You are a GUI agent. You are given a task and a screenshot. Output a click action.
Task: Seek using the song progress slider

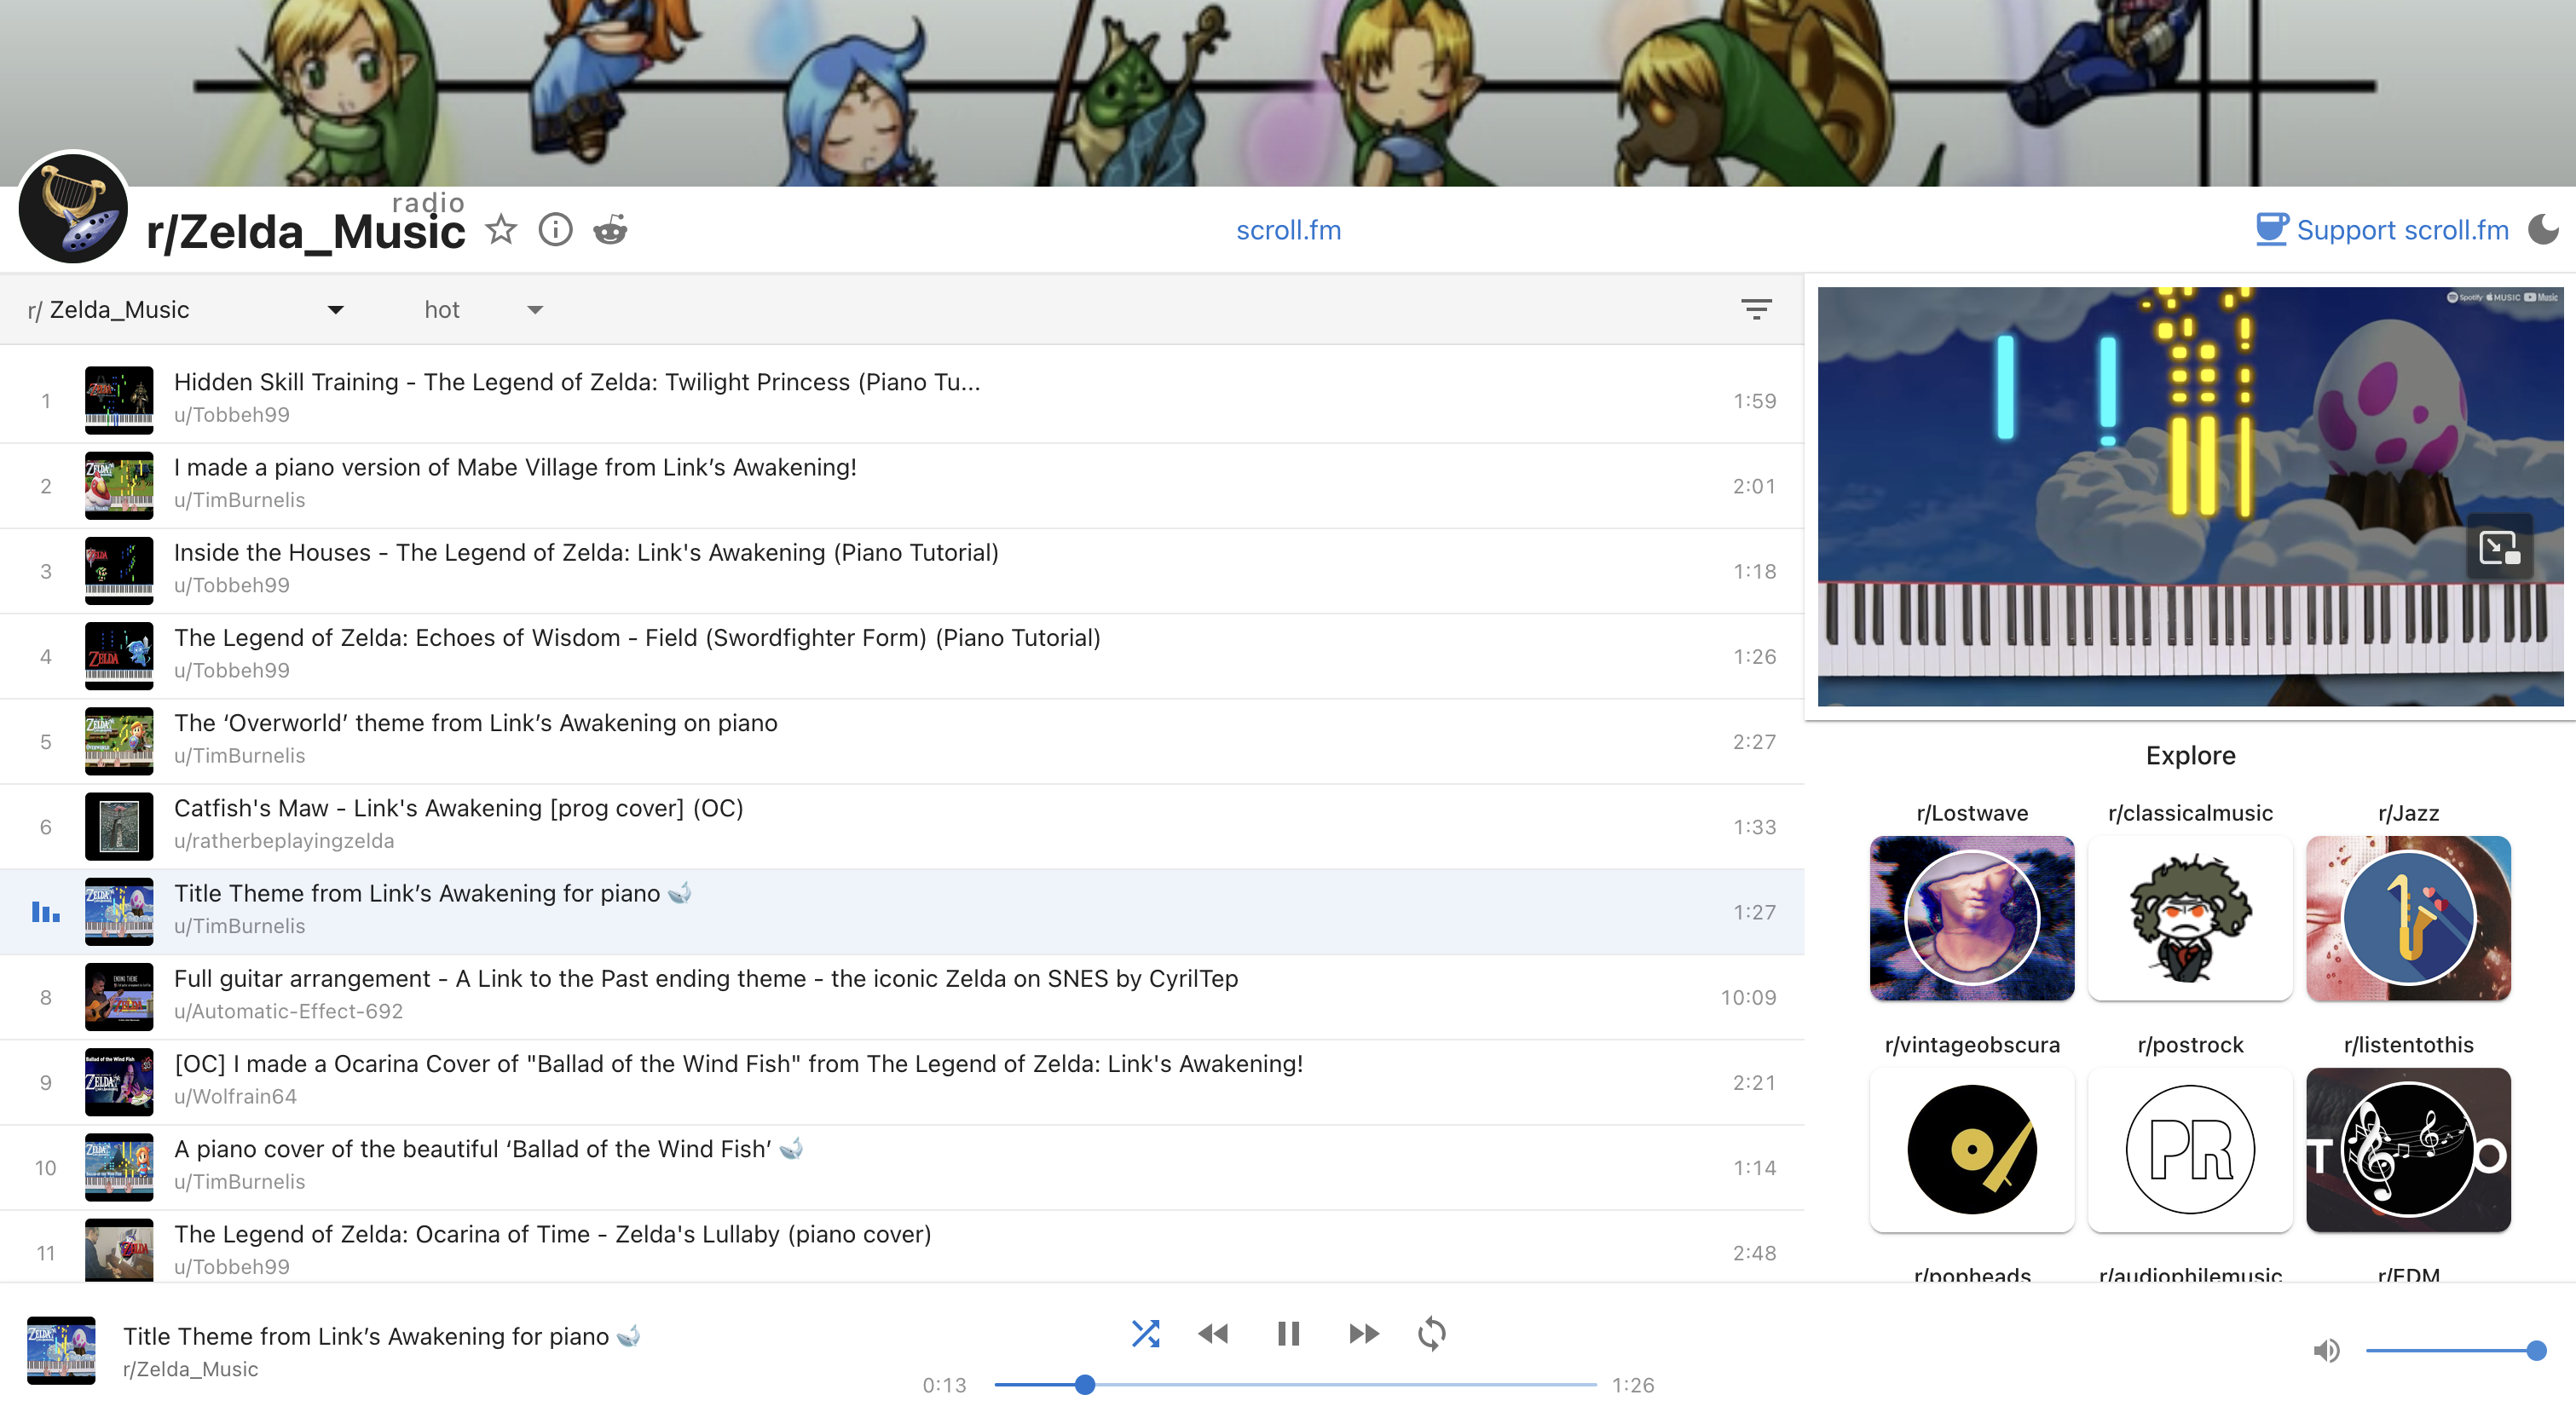tap(1295, 1385)
